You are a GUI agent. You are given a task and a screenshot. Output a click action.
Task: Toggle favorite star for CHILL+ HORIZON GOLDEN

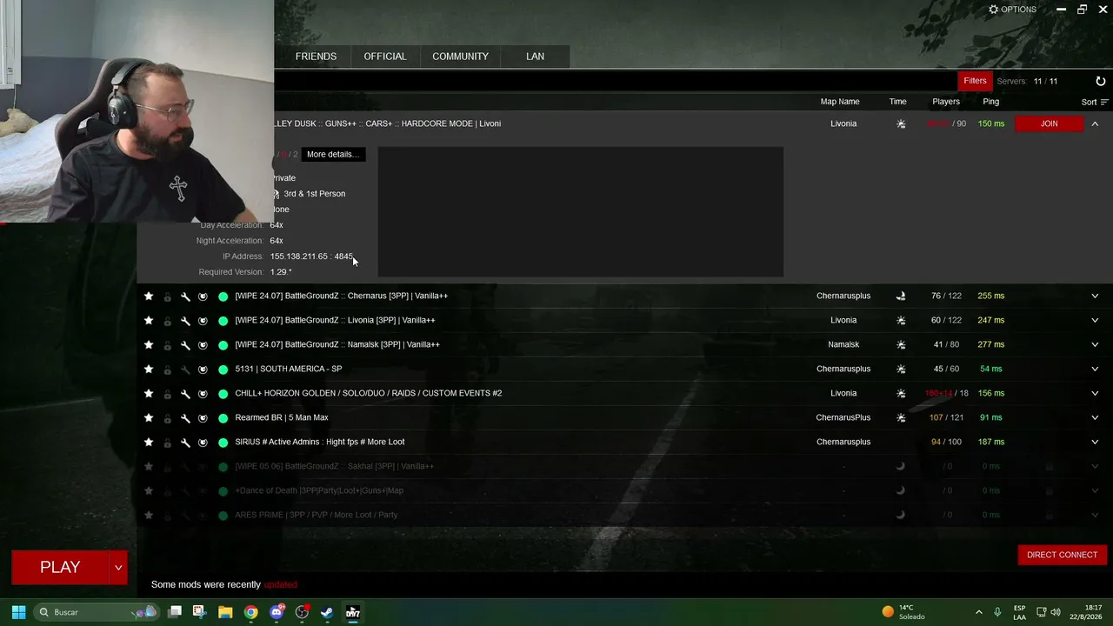coord(149,393)
